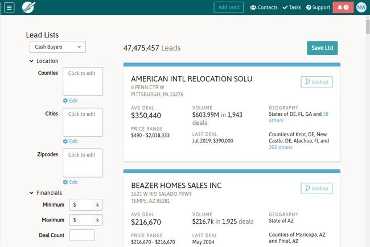The height and width of the screenshot is (247, 370).
Task: Click the Save List button
Action: tap(322, 48)
